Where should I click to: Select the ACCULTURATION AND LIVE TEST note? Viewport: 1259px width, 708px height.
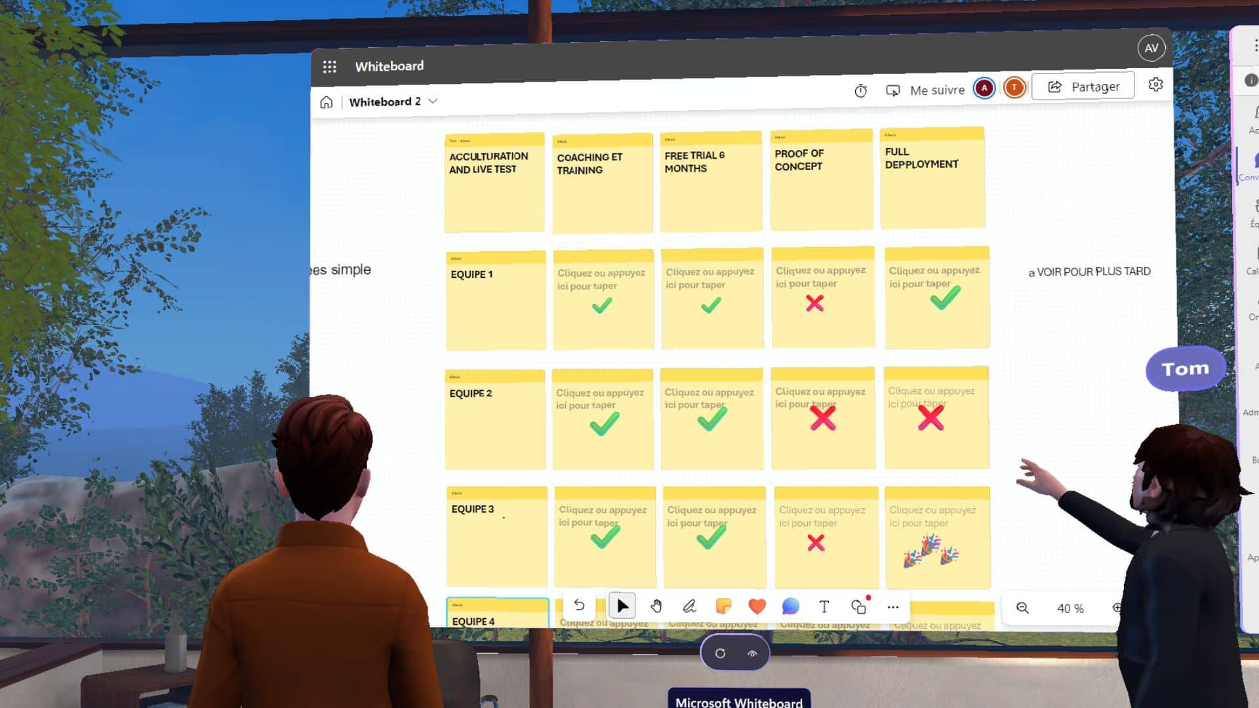coord(494,182)
